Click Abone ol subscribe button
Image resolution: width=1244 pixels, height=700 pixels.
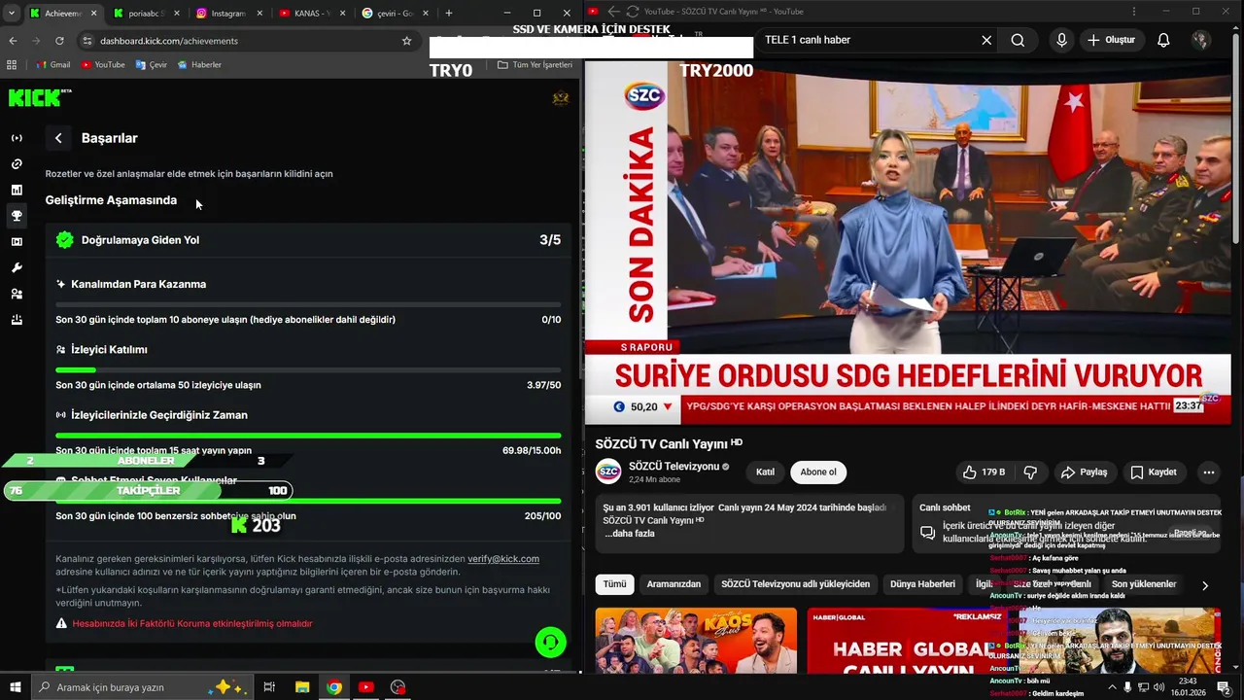tap(818, 472)
